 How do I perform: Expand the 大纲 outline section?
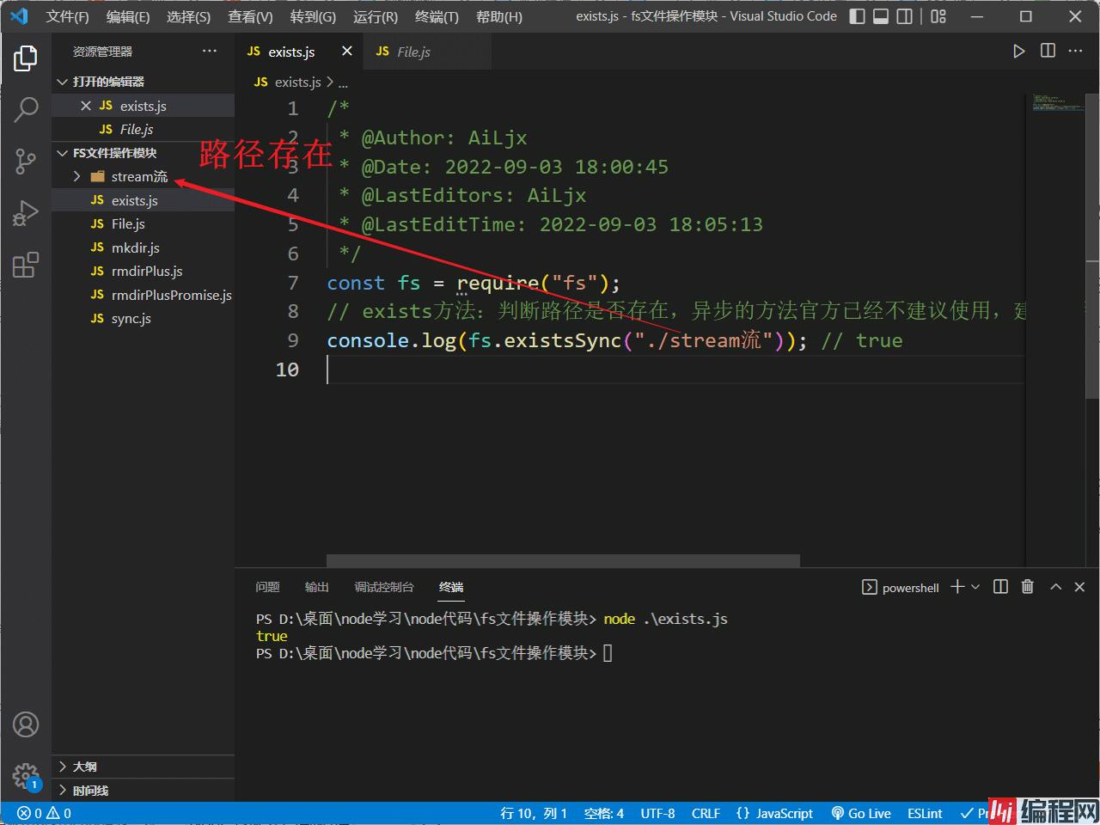pyautogui.click(x=143, y=767)
